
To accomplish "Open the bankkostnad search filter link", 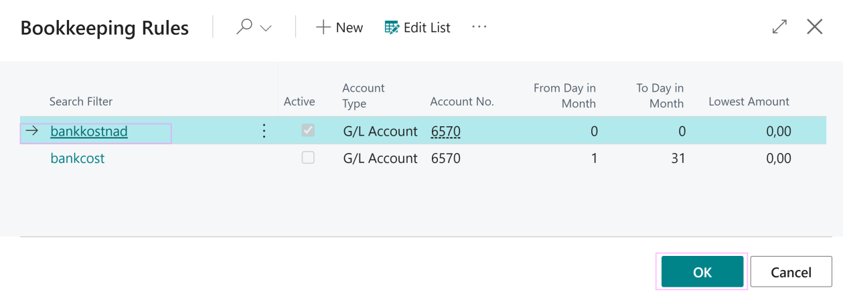I will click(89, 132).
